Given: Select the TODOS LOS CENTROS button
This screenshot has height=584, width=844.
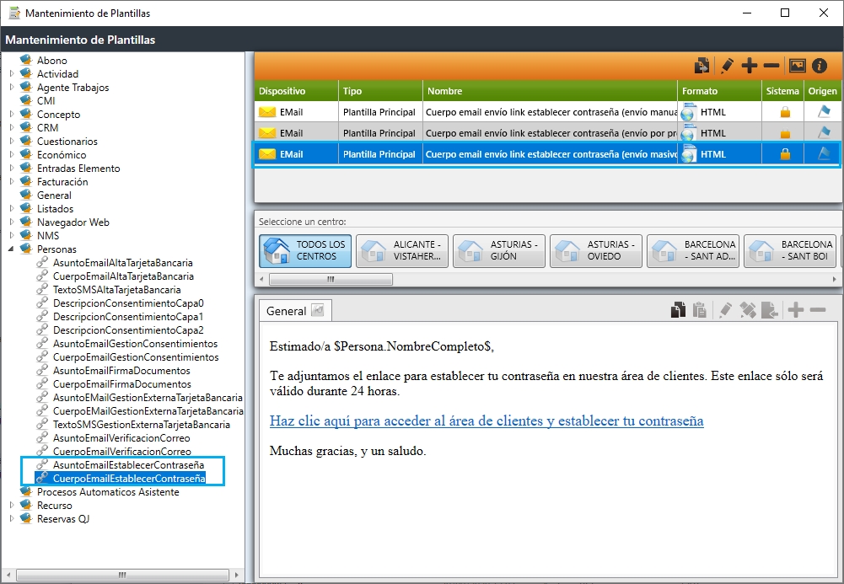Looking at the screenshot, I should [305, 250].
